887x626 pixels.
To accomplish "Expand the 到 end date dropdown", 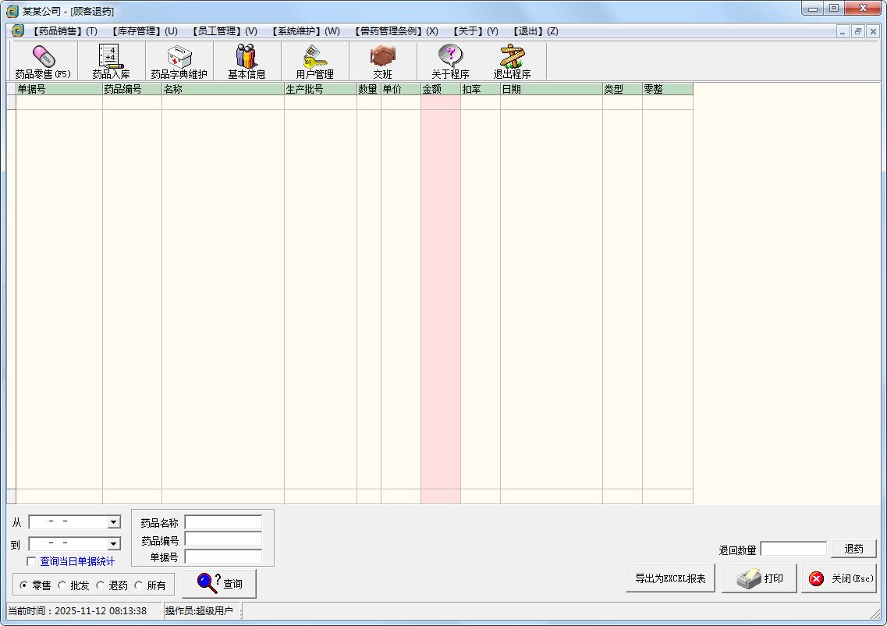I will [x=114, y=544].
